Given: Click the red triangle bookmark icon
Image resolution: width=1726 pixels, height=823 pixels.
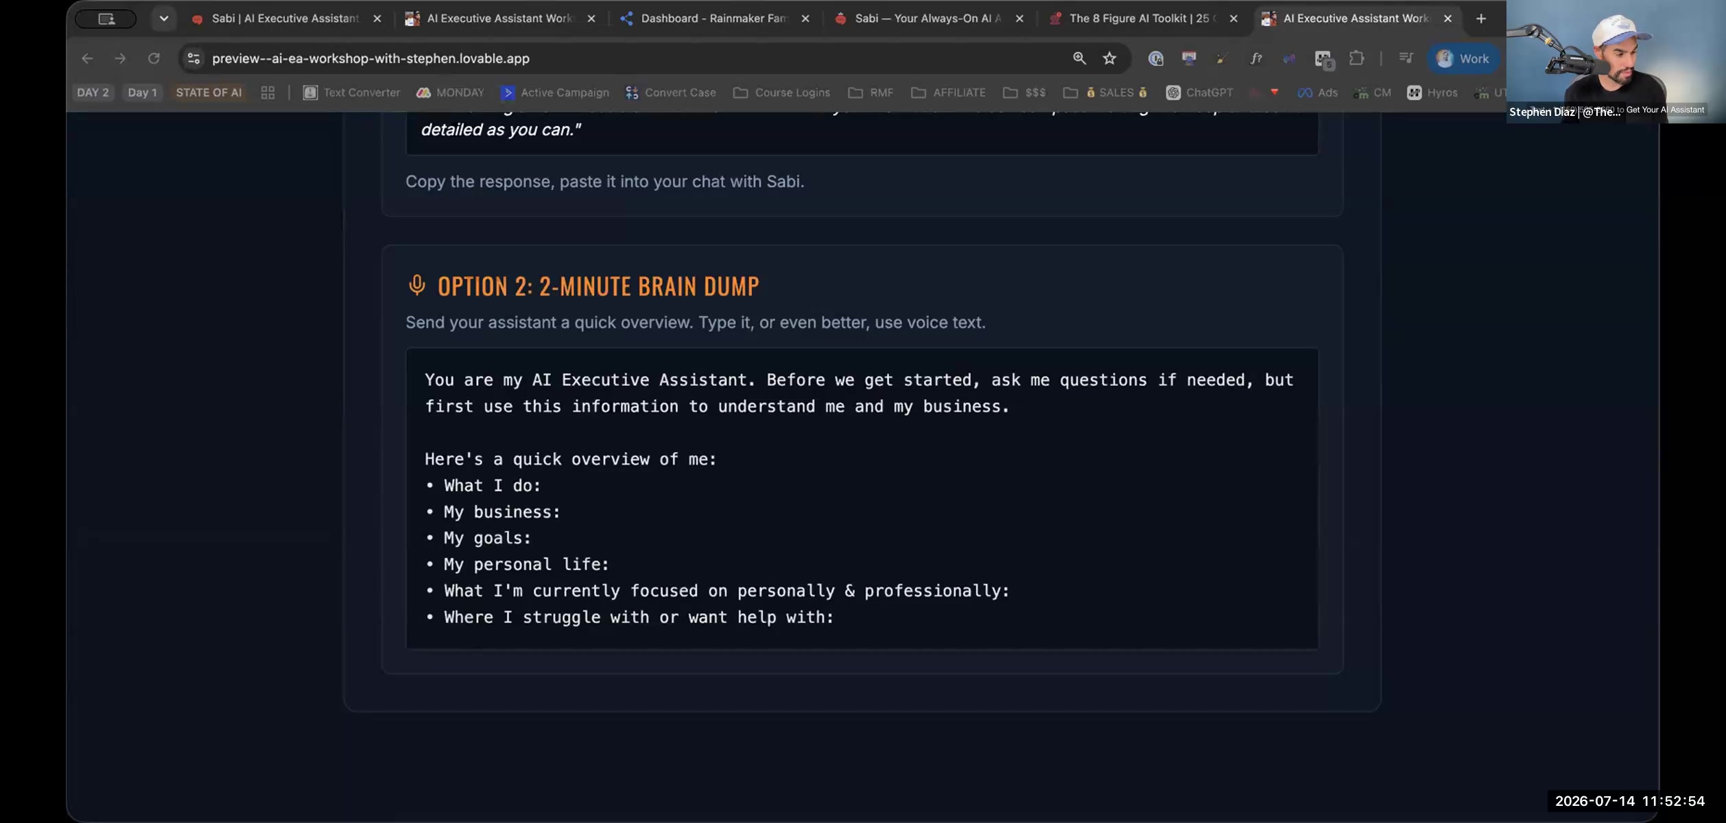Looking at the screenshot, I should (1274, 93).
